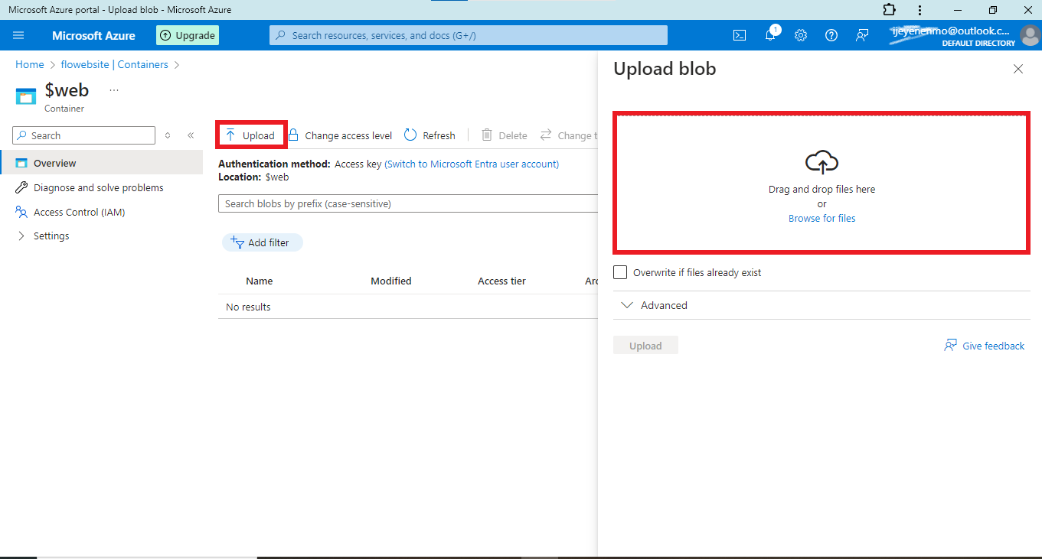The image size is (1042, 559).
Task: Click the Microsoft Azure logo text
Action: coord(93,35)
